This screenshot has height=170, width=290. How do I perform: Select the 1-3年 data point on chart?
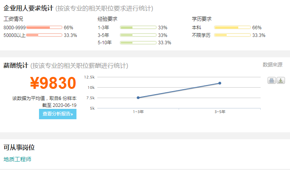tap(138, 98)
